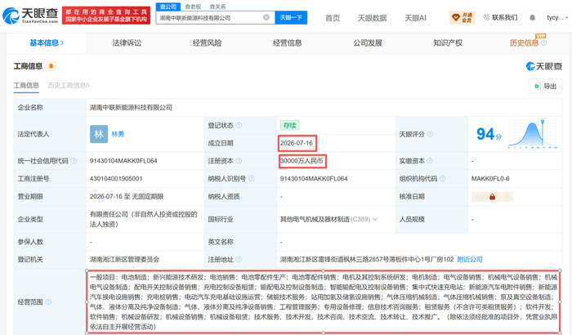Viewport: 572px width, 335px height.
Task: Open the notification bell icon
Action: (x=532, y=17)
